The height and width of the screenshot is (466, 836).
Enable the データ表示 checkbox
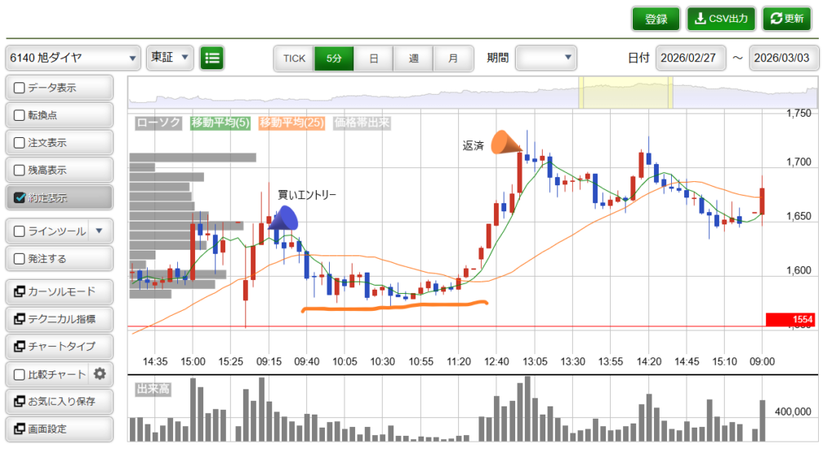(20, 87)
